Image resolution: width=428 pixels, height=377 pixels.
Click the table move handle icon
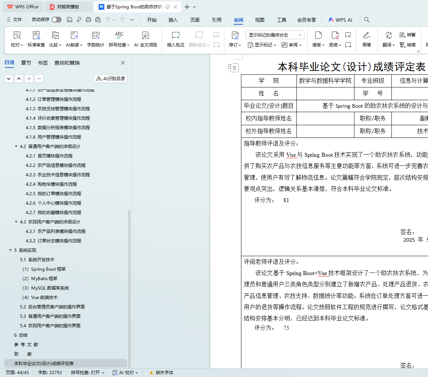coord(234,67)
